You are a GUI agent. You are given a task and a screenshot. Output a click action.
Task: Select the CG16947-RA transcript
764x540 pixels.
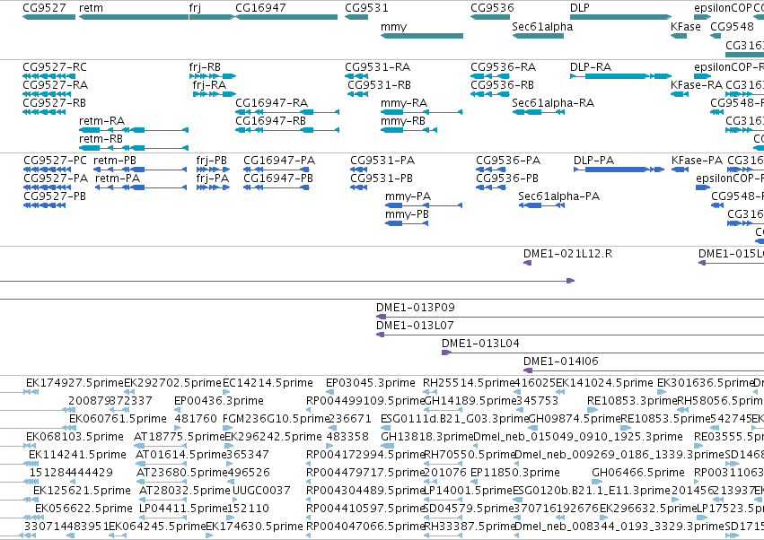[287, 112]
